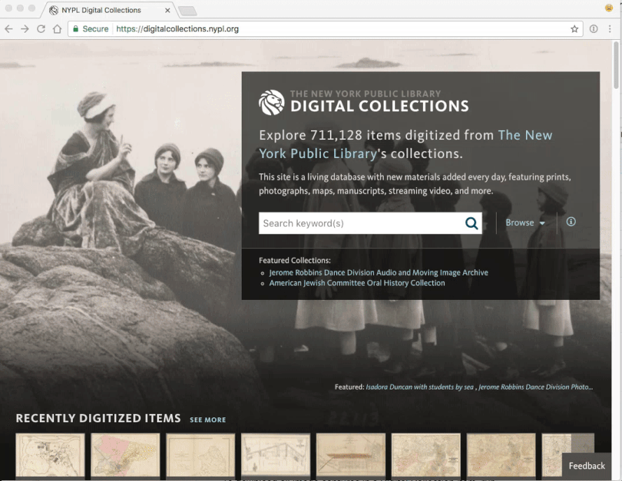The image size is (622, 481).
Task: Open the second map thumbnail with pink area
Action: [x=125, y=455]
